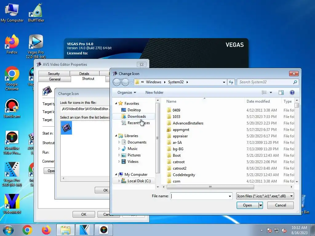Switch to NewBlue Titler in the taskbar

pyautogui.click(x=104, y=230)
